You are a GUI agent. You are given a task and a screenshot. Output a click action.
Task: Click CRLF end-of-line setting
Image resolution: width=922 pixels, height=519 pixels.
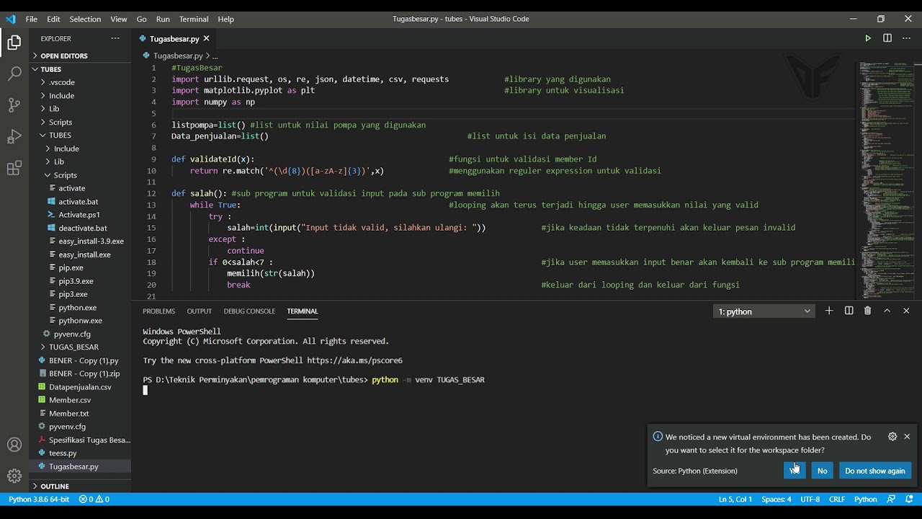pos(837,499)
